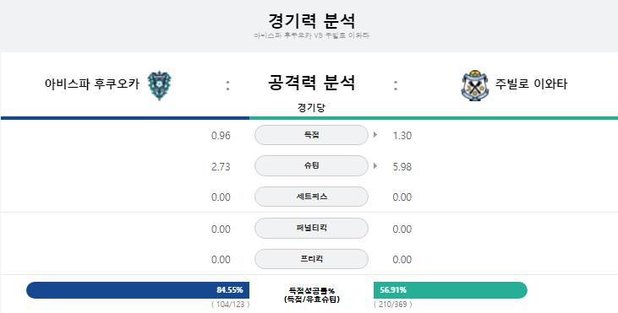Click the green 56.91% success rate bar
Viewport: 618px width, 313px height.
[x=451, y=290]
